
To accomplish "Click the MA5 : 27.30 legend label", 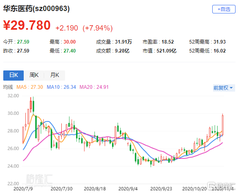I will (29, 87).
